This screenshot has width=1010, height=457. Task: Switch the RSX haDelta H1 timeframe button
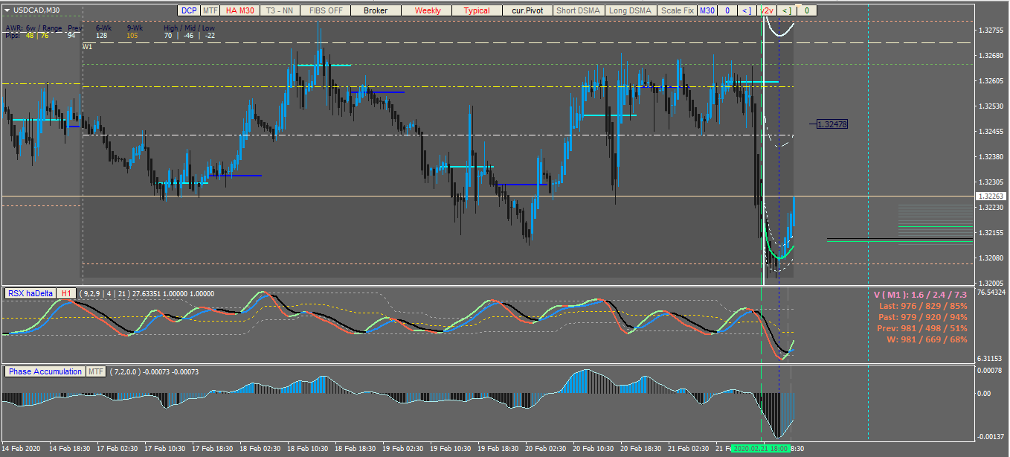pyautogui.click(x=66, y=293)
